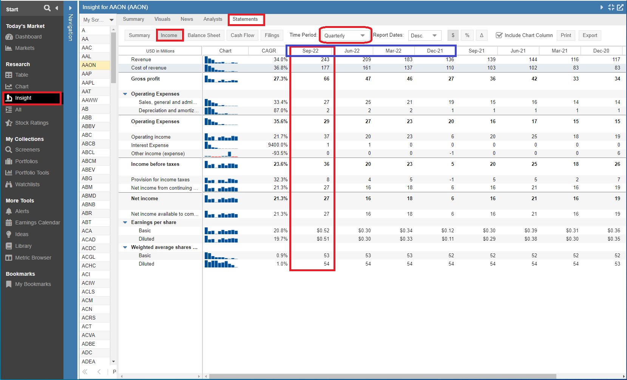
Task: Toggle dollar value display
Action: click(x=453, y=35)
